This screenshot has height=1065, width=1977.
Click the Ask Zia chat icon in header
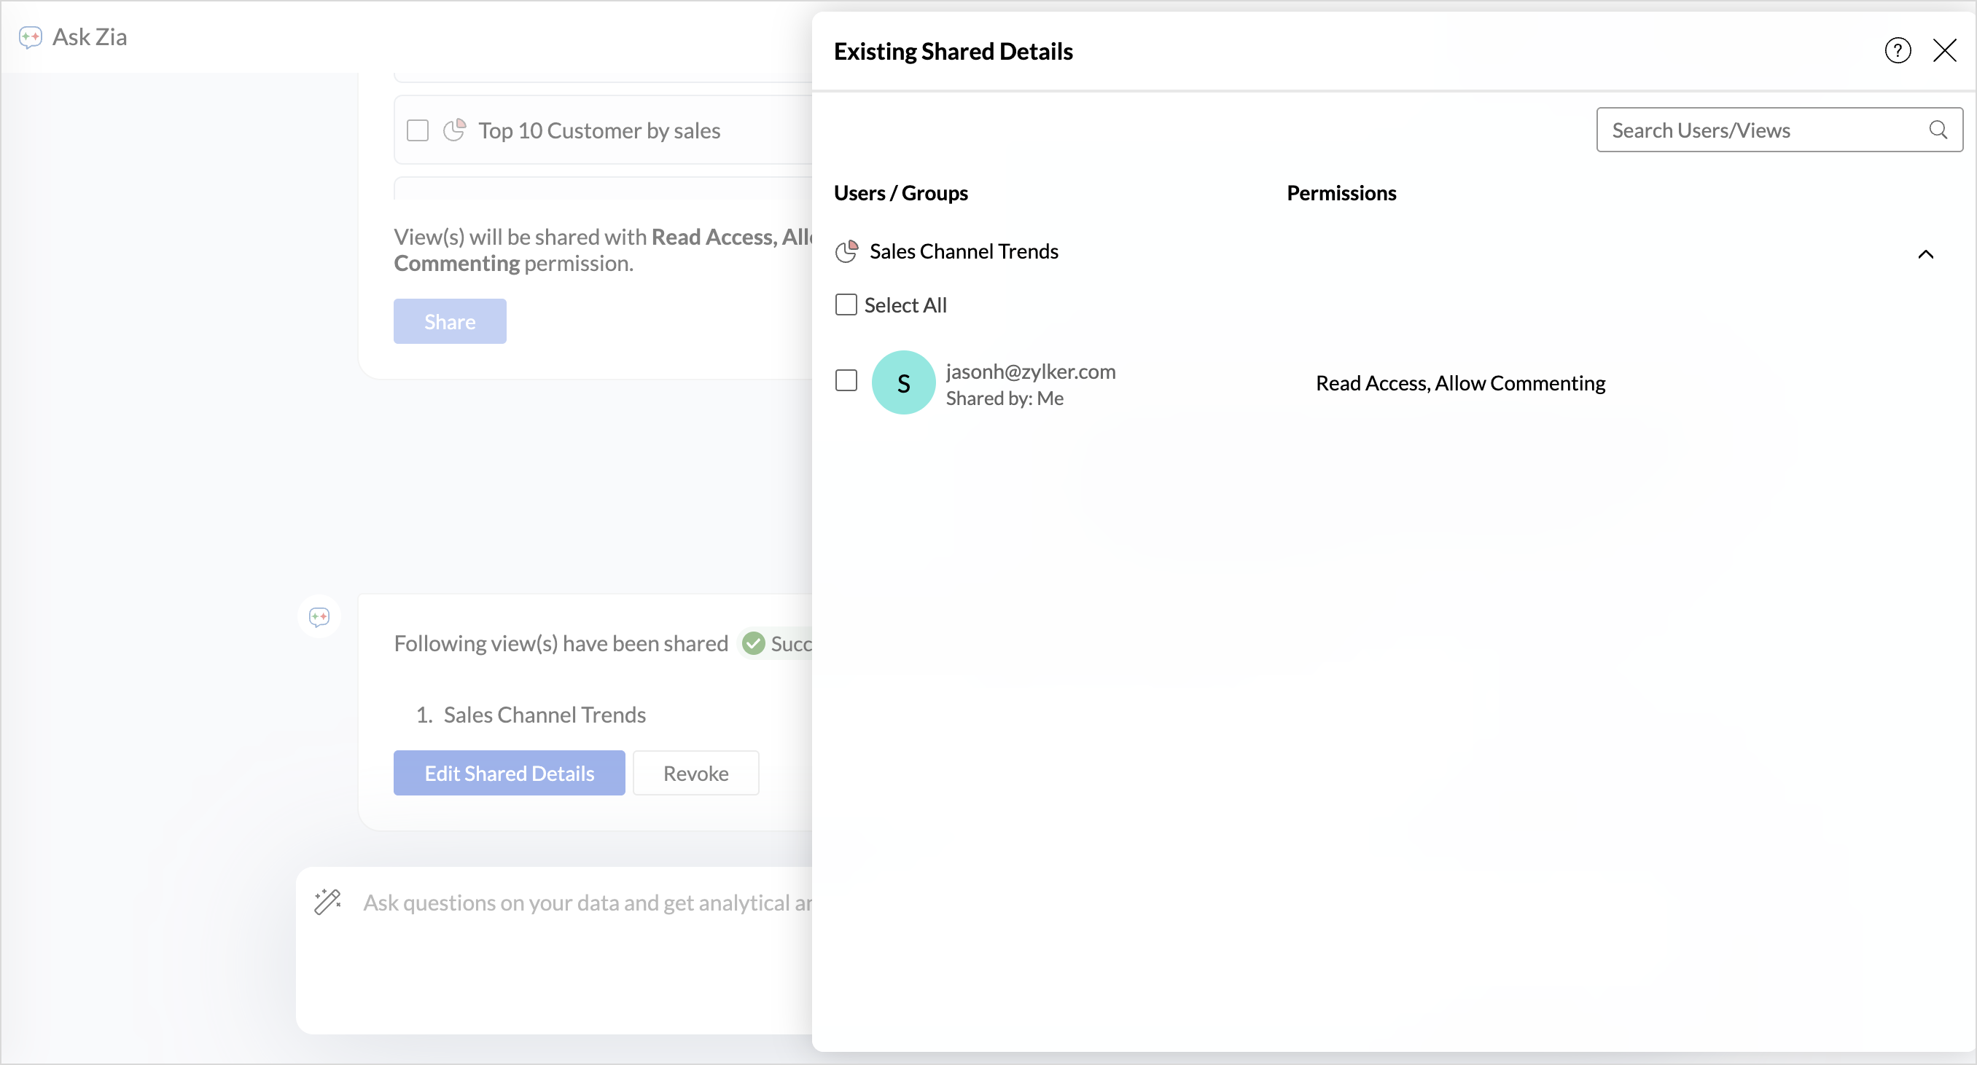[x=30, y=37]
